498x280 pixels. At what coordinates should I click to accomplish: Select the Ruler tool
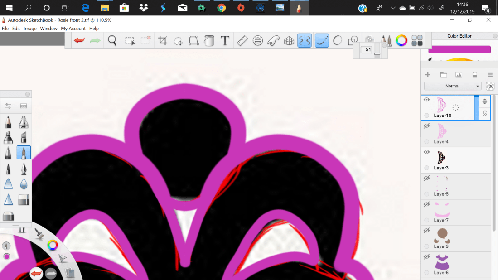[x=242, y=40]
